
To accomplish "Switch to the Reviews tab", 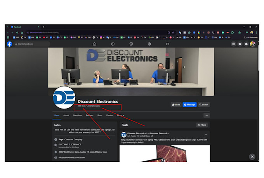I will pyautogui.click(x=90, y=116).
